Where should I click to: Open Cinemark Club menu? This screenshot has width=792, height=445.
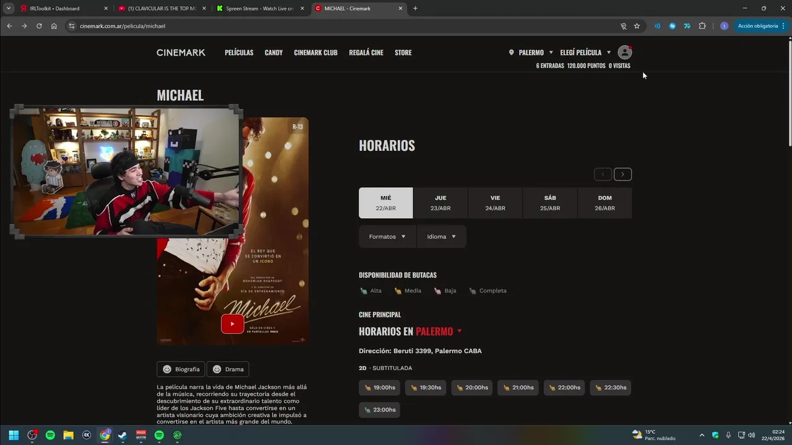coord(316,53)
